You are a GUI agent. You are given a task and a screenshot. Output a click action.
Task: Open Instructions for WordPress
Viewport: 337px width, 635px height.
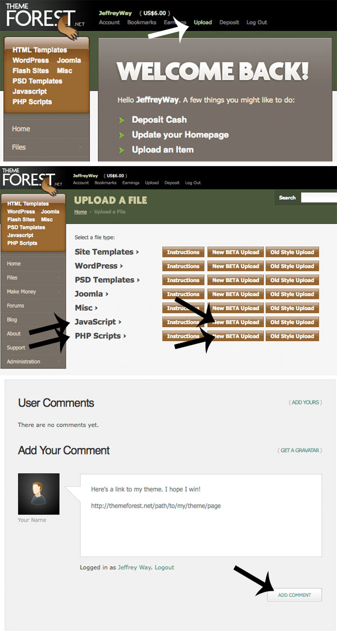183,266
